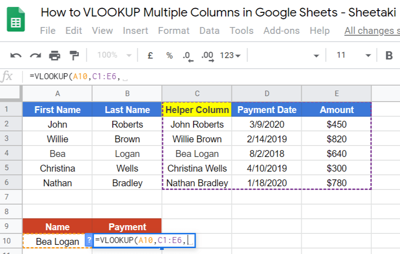Apply percent format with % icon

click(x=169, y=55)
